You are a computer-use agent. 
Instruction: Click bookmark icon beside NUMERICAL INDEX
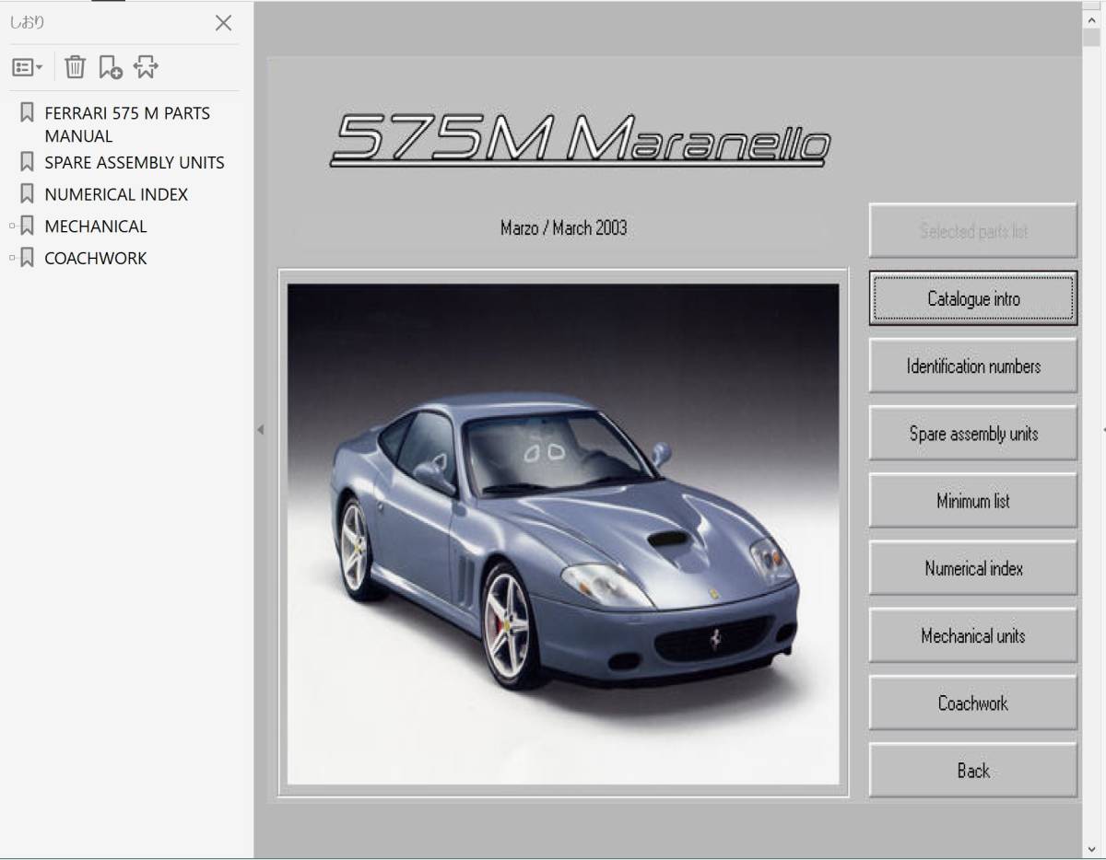coord(27,194)
